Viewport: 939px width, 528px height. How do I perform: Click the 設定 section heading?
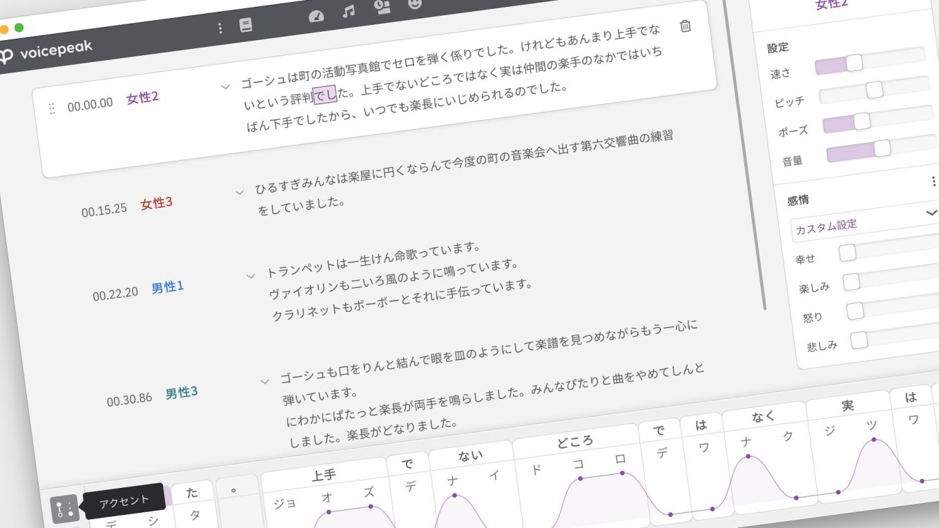[778, 48]
